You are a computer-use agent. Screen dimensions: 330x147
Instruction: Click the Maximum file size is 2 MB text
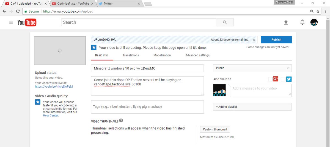click(x=217, y=137)
